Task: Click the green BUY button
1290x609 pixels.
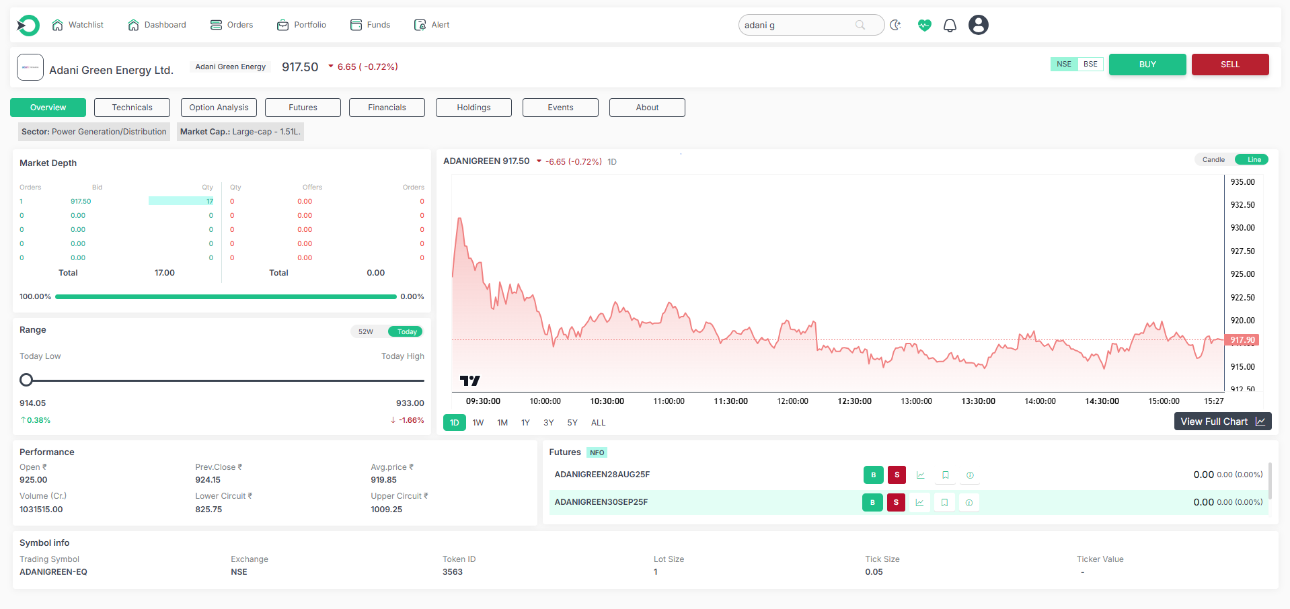Action: click(x=1147, y=65)
